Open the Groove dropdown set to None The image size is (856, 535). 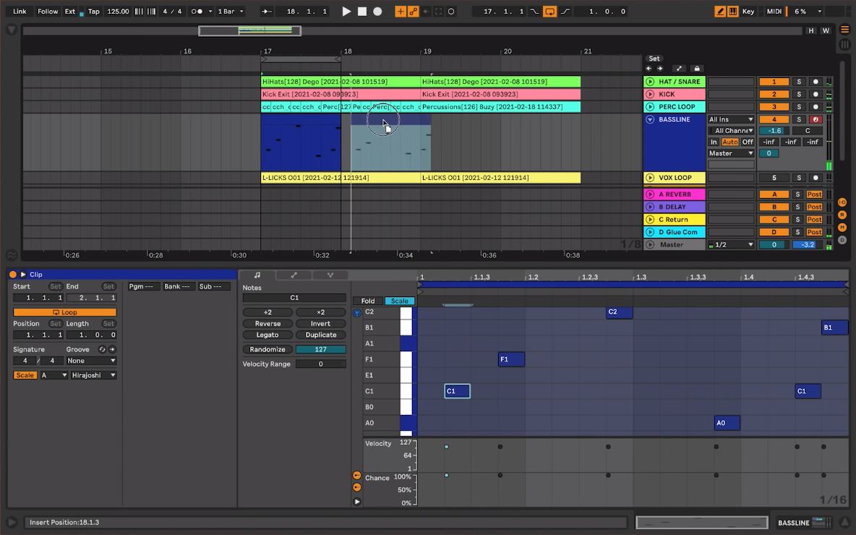(90, 361)
